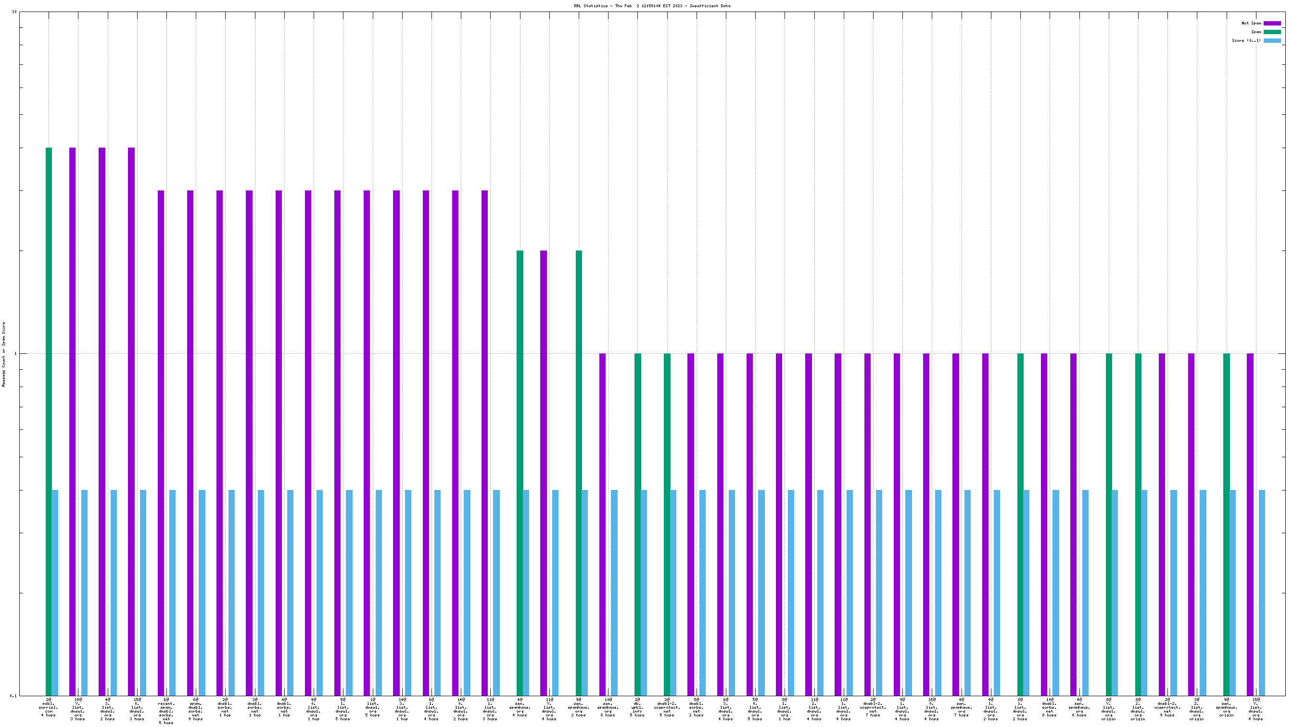Click the green bar for zen.spamhaus.org 4 hops
This screenshot has height=727, width=1293.
[x=520, y=473]
